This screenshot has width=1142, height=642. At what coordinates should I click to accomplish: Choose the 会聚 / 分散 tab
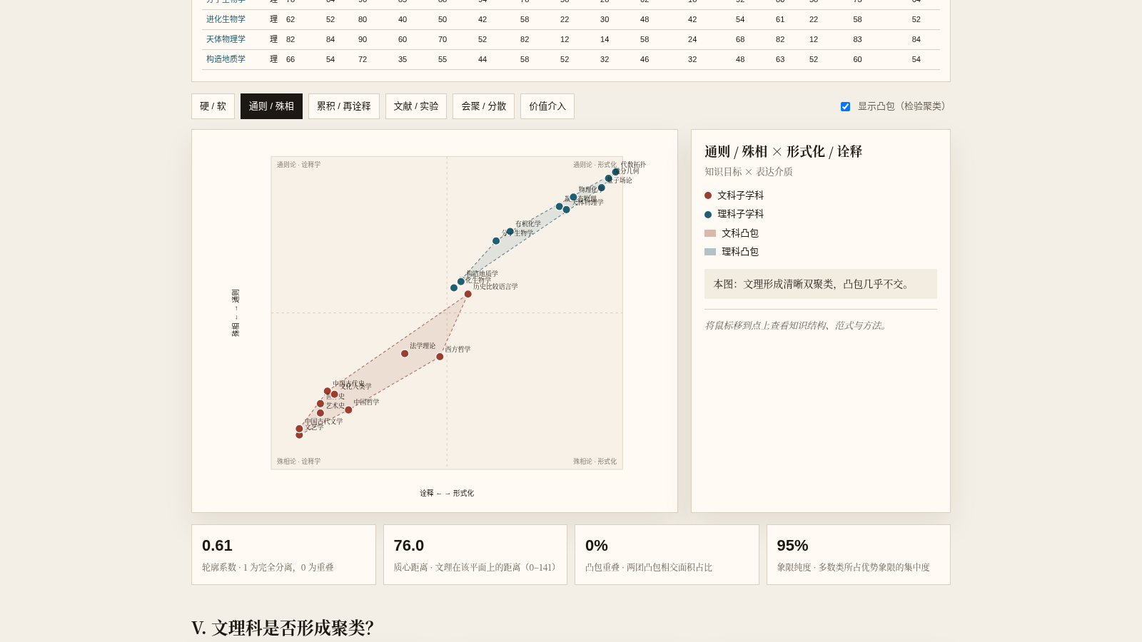click(x=483, y=106)
